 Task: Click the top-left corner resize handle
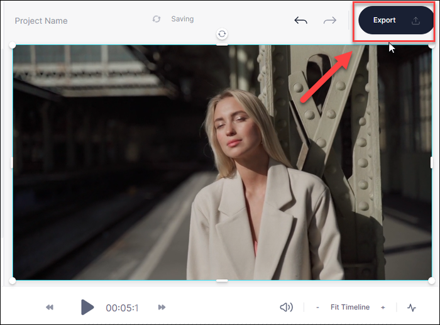pyautogui.click(x=13, y=45)
